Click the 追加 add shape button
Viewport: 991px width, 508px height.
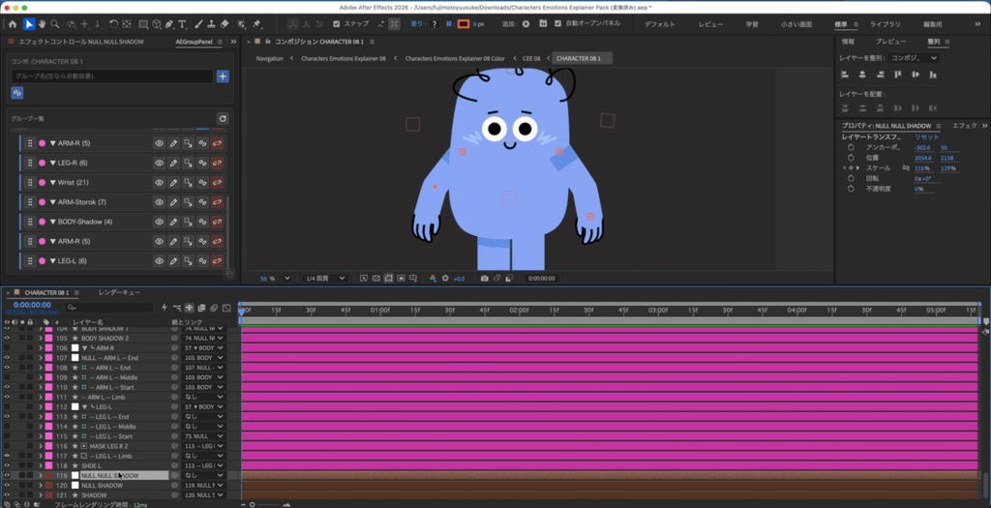pyautogui.click(x=526, y=24)
